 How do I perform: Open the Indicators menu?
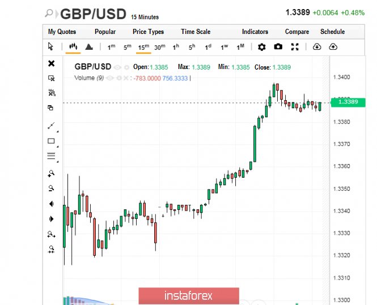[x=255, y=32]
